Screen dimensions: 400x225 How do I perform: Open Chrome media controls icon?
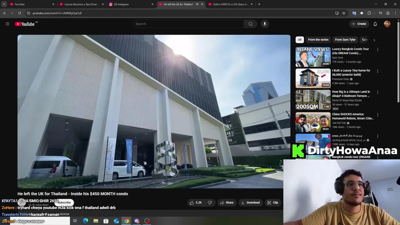pos(380,13)
